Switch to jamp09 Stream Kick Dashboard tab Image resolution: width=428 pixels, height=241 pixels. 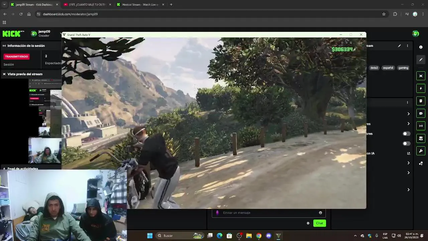[34, 5]
